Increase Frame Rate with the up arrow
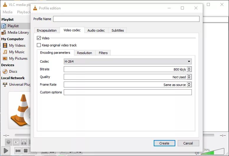229x156 pixels. pyautogui.click(x=189, y=83)
